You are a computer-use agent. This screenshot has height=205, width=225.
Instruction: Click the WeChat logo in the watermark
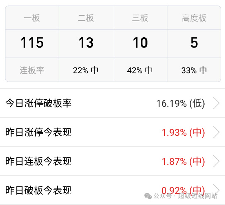point(148,196)
